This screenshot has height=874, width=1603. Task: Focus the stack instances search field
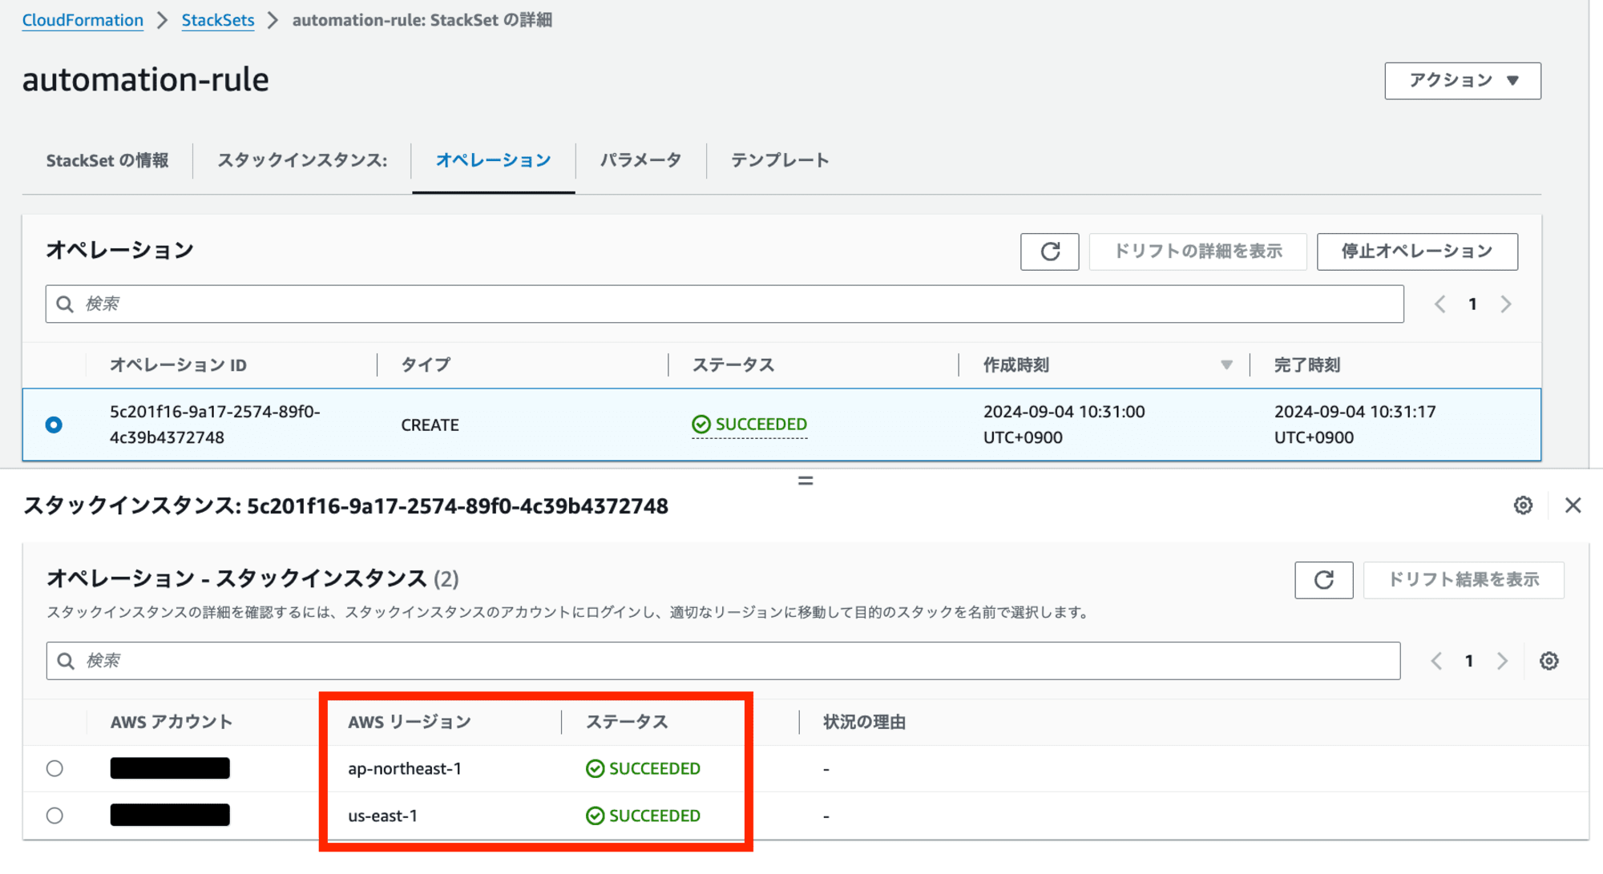click(723, 661)
